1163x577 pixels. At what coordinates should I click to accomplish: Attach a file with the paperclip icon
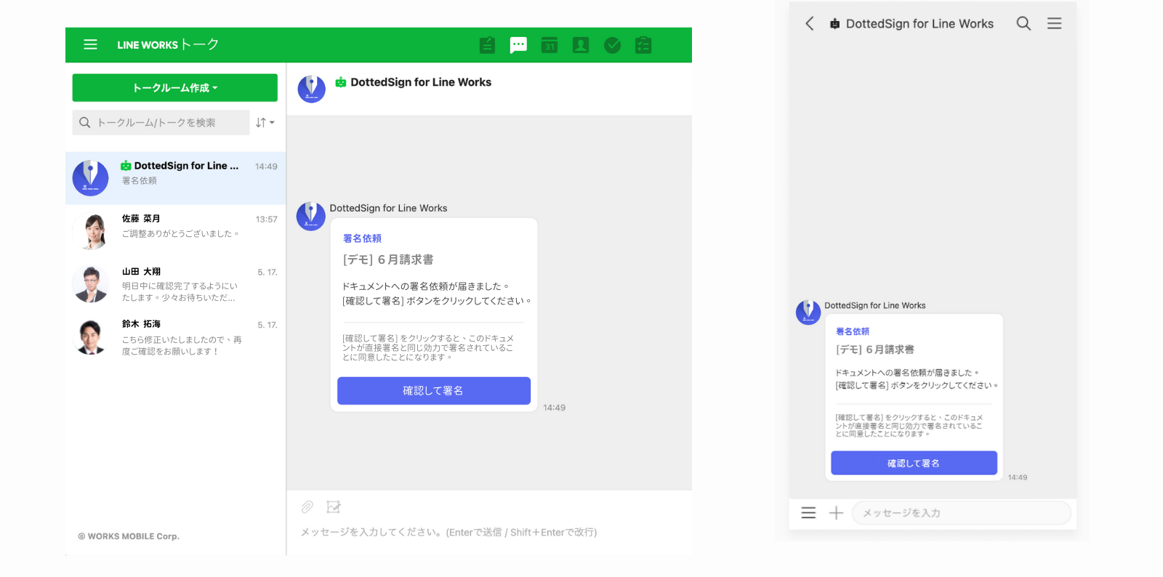[307, 507]
